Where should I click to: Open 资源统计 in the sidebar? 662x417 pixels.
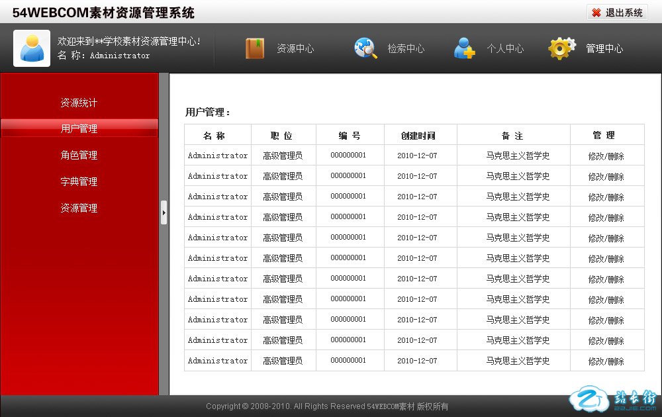coord(79,103)
